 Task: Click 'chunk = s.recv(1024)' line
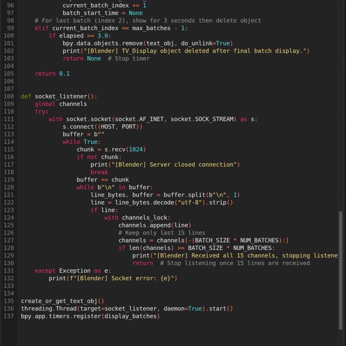[x=111, y=150]
